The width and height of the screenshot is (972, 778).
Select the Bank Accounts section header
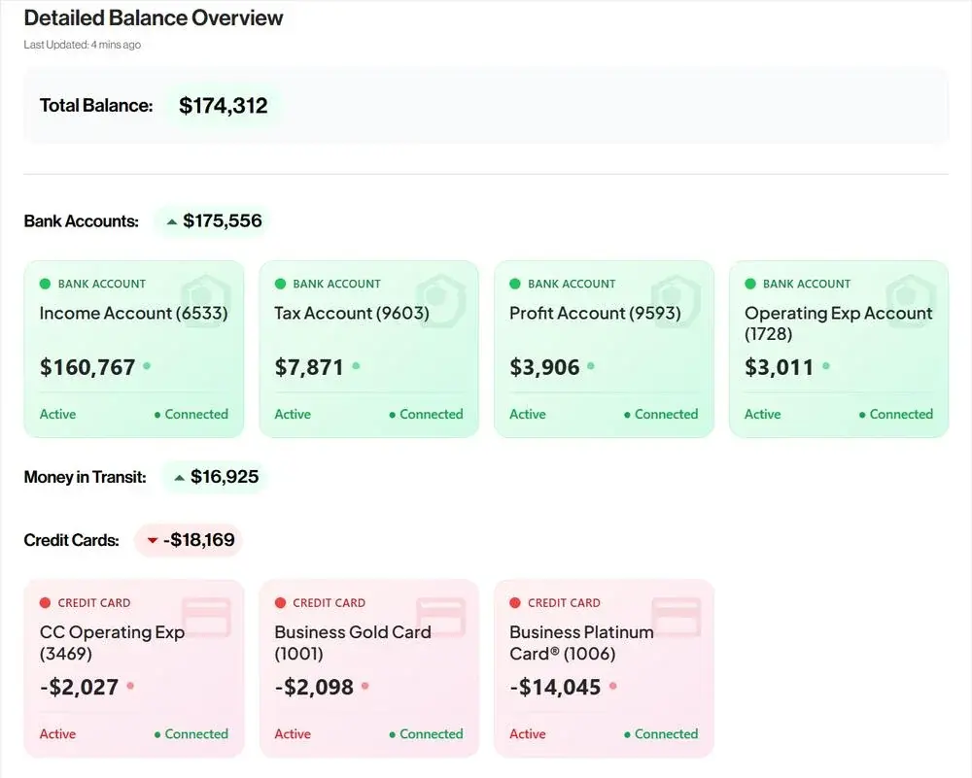[x=82, y=220]
